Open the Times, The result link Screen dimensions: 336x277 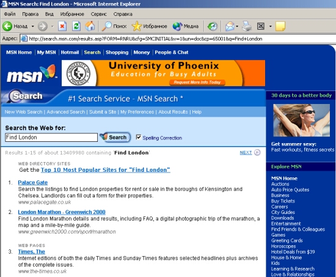[x=32, y=252]
